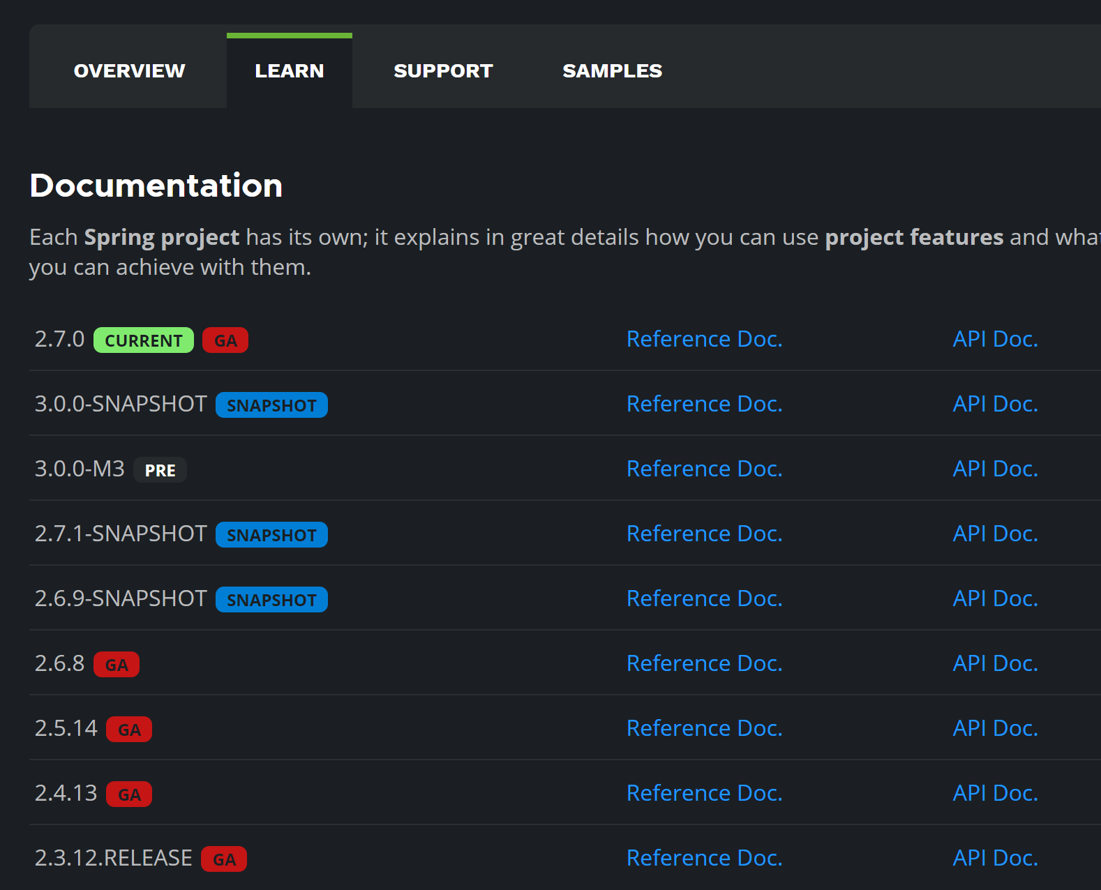The width and height of the screenshot is (1101, 890).
Task: Open API Doc. for 2.3.12.RELEASE
Action: pos(995,858)
